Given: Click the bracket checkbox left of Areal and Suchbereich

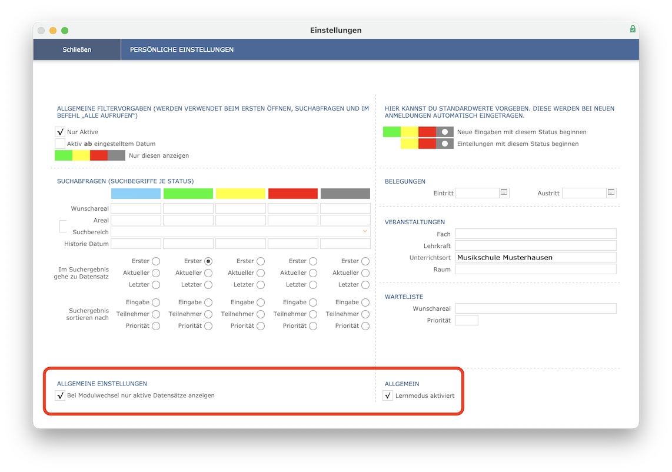Looking at the screenshot, I should point(62,226).
